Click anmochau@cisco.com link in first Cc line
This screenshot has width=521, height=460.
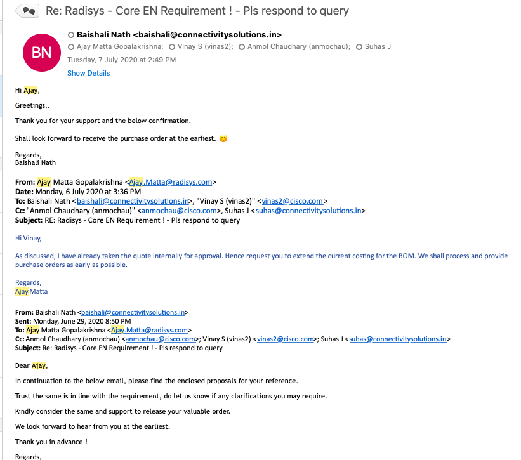[x=178, y=211]
